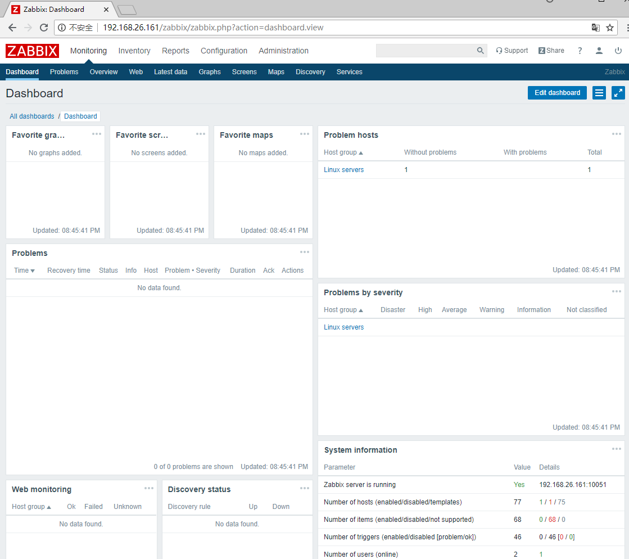Open Zabbix help via question mark icon
Viewport: 629px width, 559px height.
point(580,50)
